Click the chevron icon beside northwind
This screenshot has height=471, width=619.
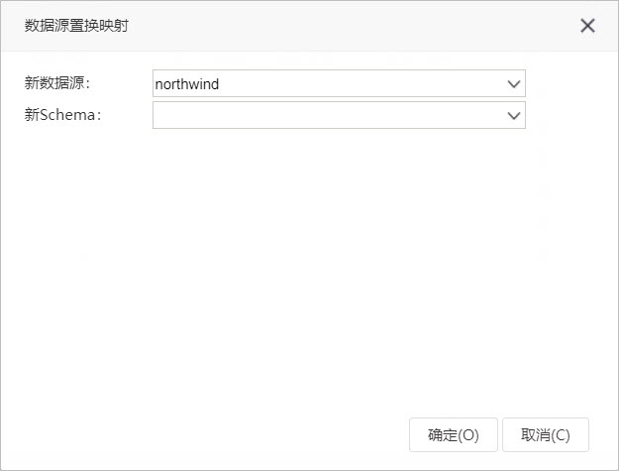[514, 83]
